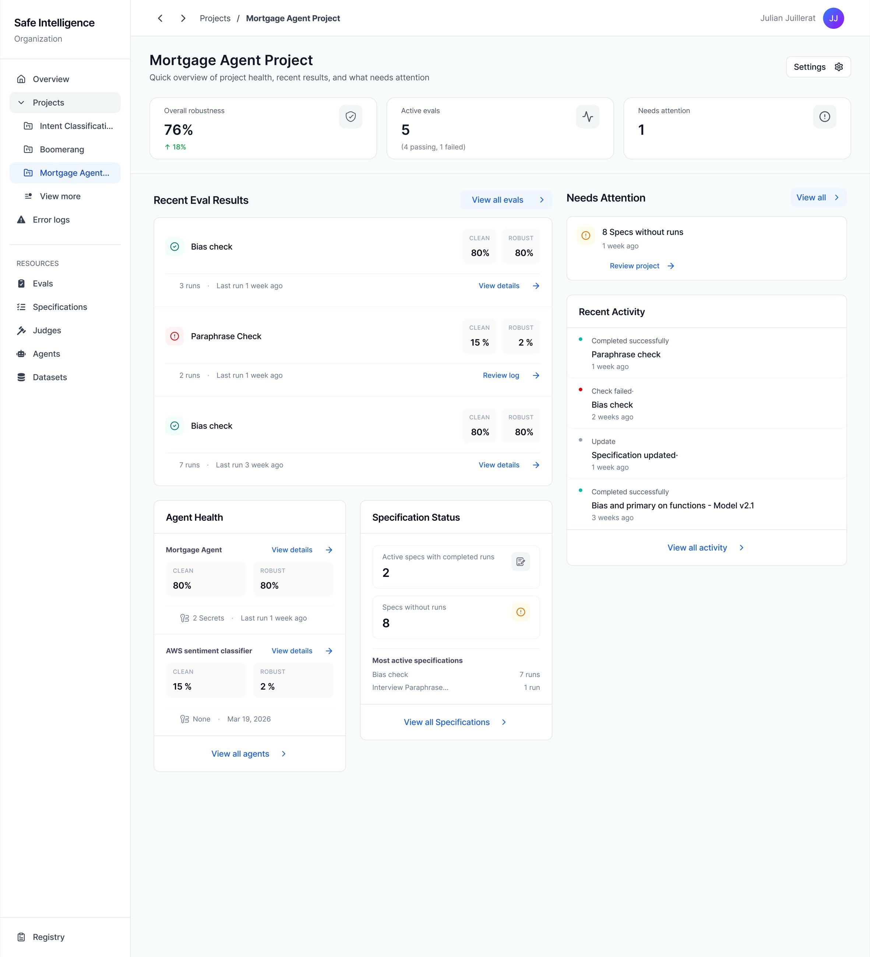Viewport: 870px width, 957px height.
Task: Collapse the Projects section chevron
Action: [x=21, y=103]
